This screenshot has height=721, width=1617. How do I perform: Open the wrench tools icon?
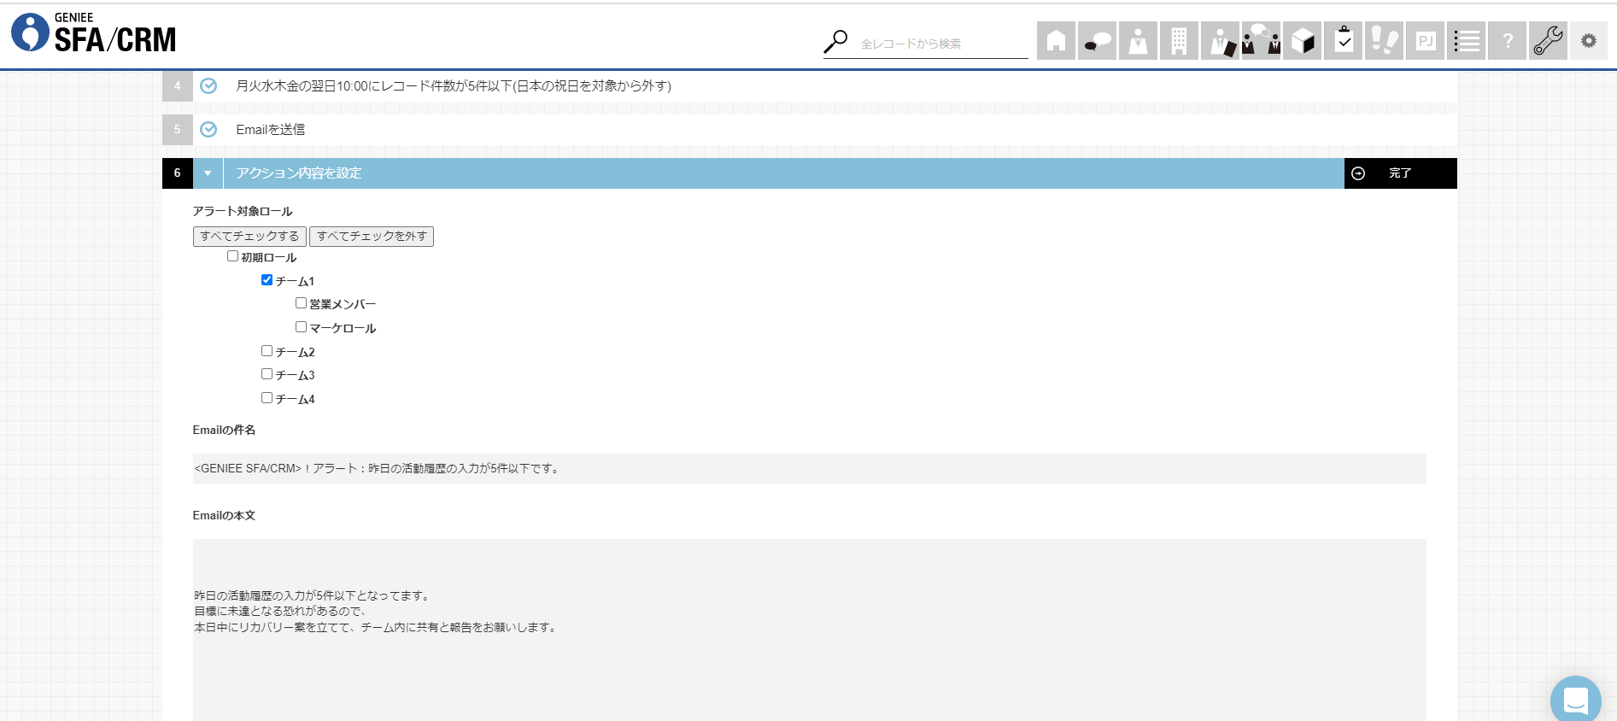coord(1548,41)
